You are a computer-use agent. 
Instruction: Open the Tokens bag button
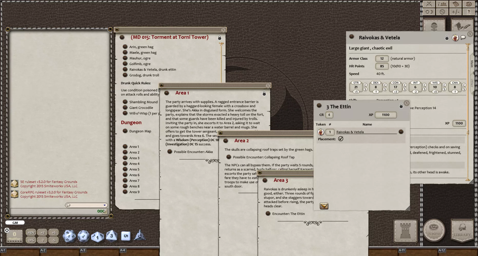point(434,231)
